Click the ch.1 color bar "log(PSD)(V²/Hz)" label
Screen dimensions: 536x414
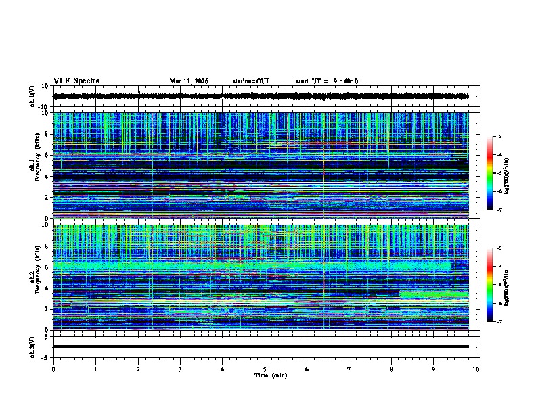pos(506,176)
